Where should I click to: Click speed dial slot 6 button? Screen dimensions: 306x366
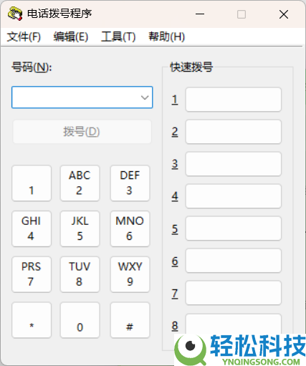234,261
